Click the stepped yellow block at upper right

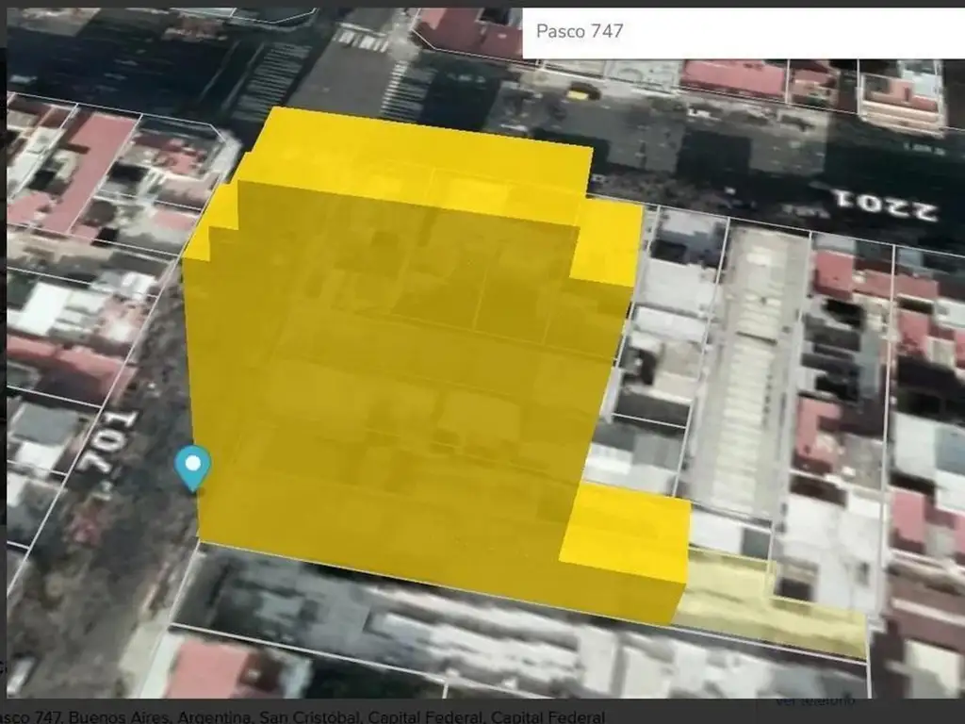point(608,243)
